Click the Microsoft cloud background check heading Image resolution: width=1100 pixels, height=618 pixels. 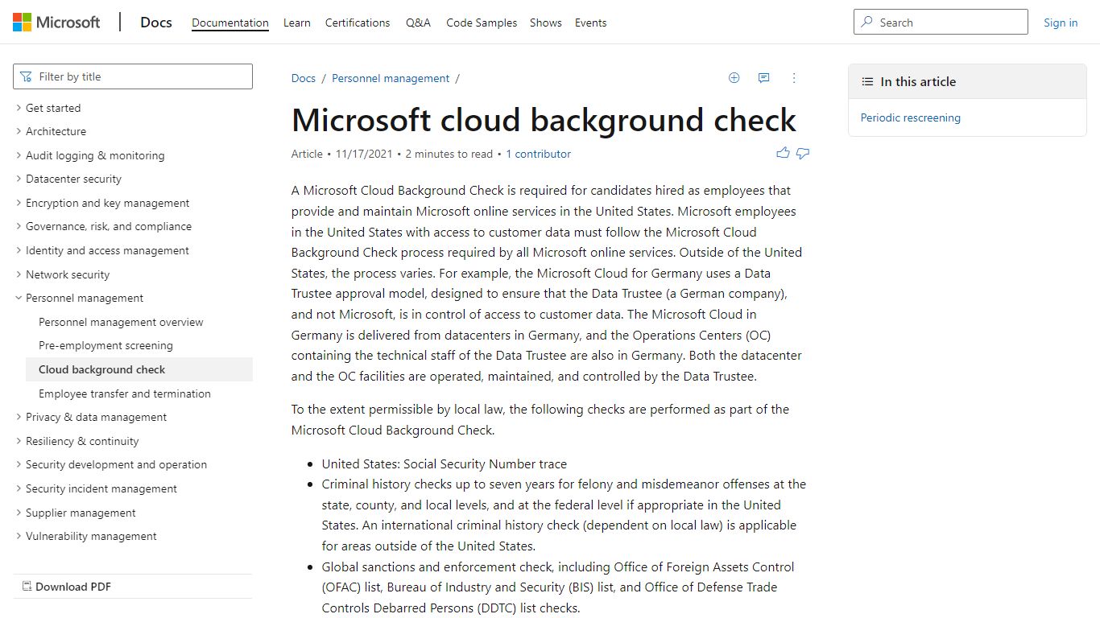(544, 120)
